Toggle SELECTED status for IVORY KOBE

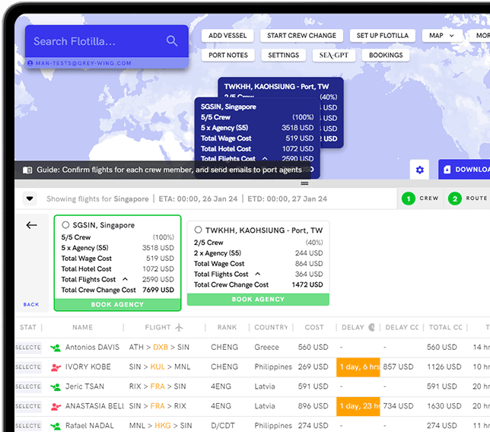click(x=28, y=367)
